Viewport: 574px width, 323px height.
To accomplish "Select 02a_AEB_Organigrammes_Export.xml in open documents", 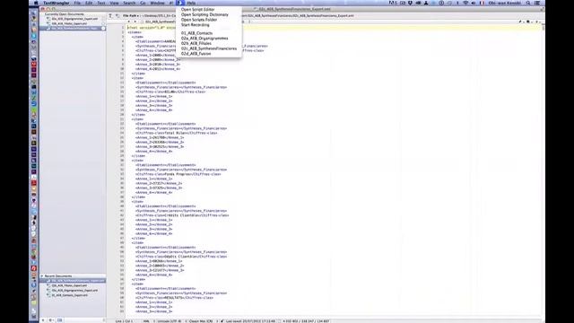I will coord(74,19).
